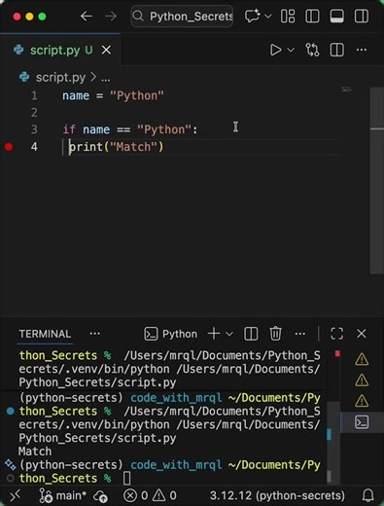Select script.py in the breadcrumb

click(60, 78)
